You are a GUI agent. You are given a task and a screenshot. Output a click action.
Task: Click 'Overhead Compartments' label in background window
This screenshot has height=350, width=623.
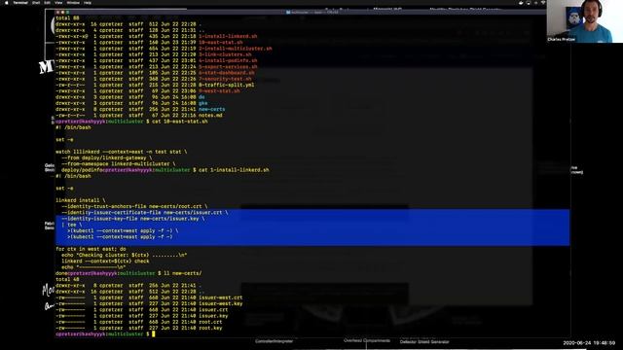pos(367,340)
